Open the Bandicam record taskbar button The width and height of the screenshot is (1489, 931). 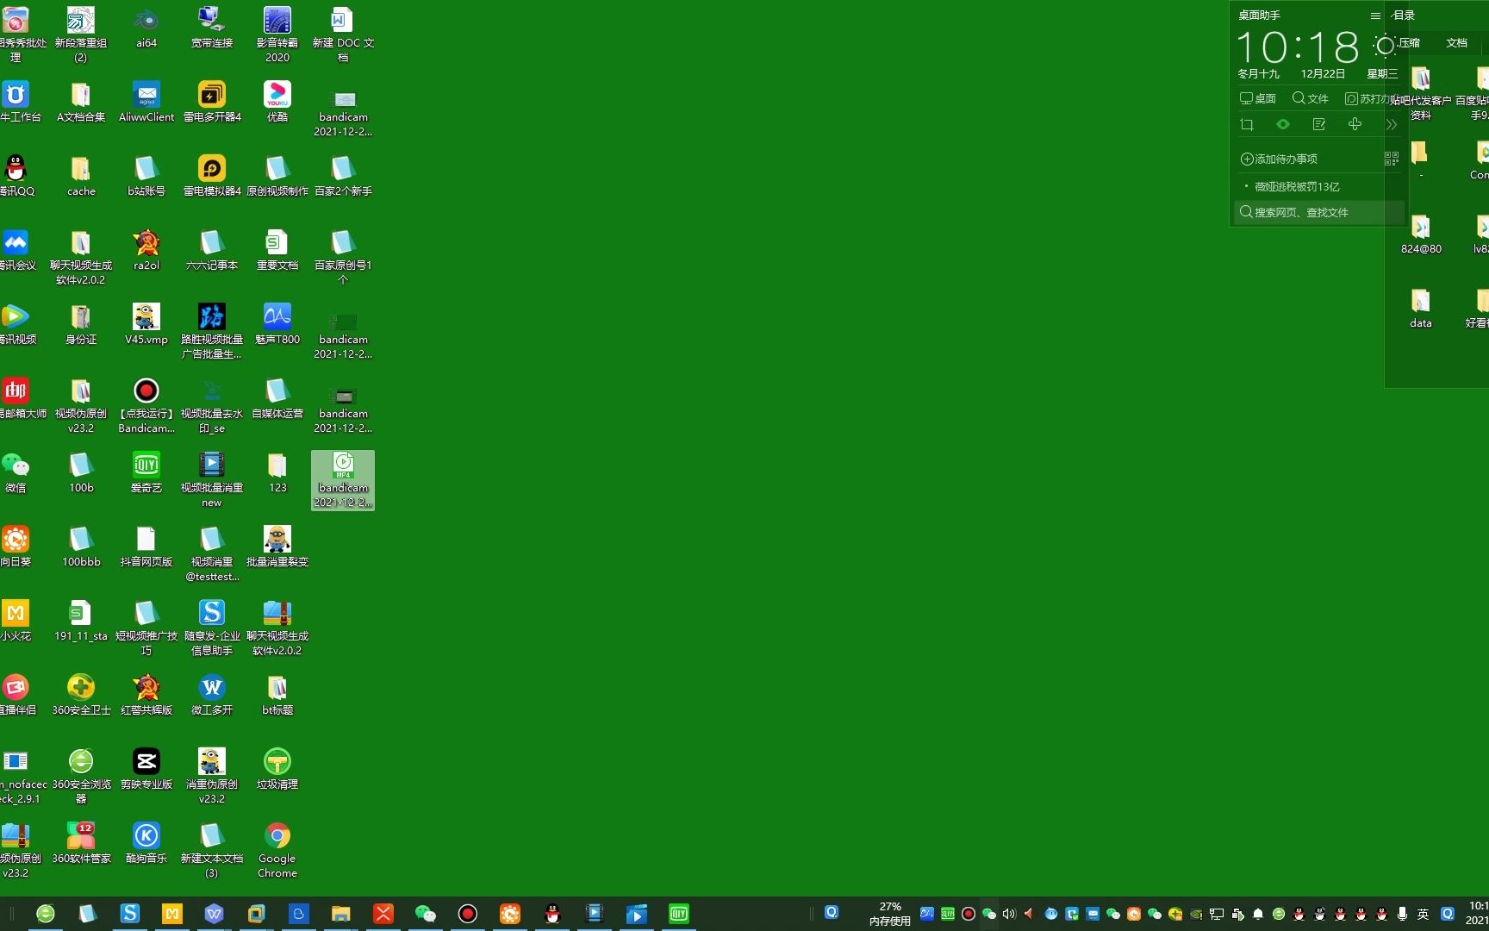tap(468, 914)
